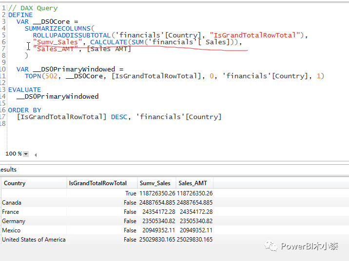Viewport: 349px width, 261px height.
Task: Select the Canada row in results
Action: (x=12, y=202)
